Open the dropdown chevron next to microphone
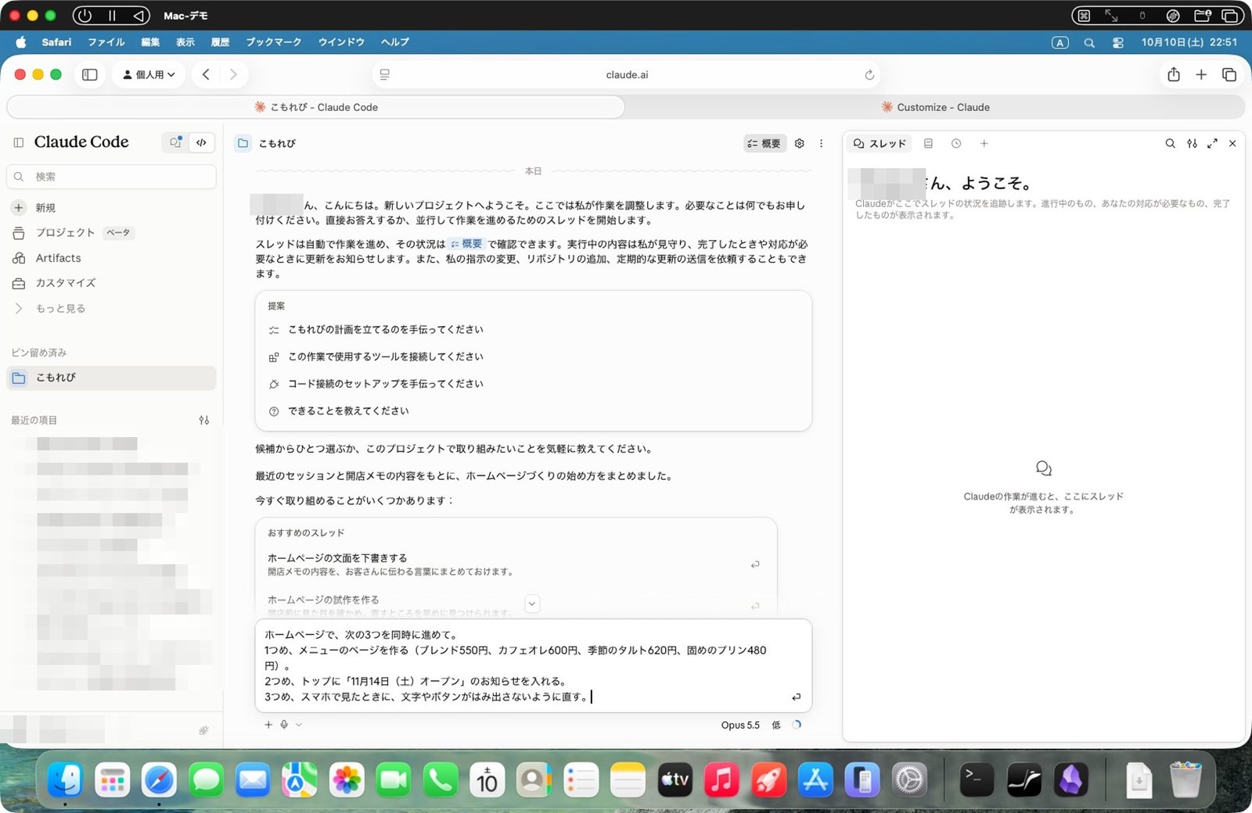The width and height of the screenshot is (1252, 813). [x=299, y=725]
